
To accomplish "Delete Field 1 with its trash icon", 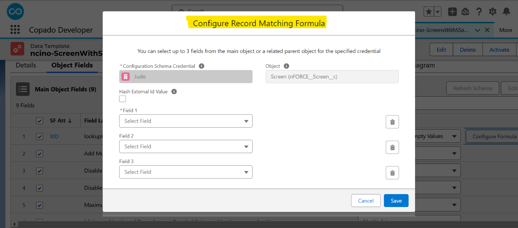I will point(392,122).
